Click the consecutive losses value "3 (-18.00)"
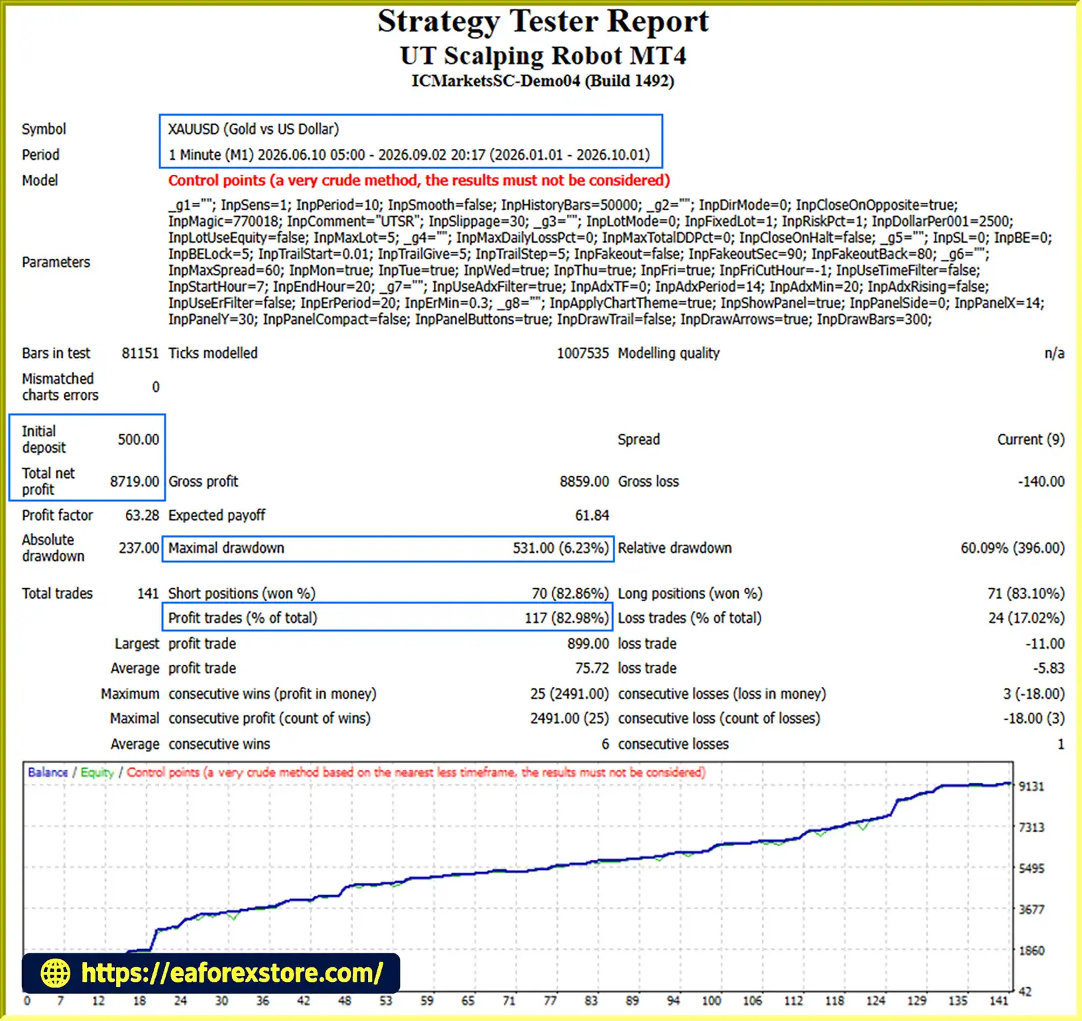1082x1021 pixels. [x=1034, y=694]
